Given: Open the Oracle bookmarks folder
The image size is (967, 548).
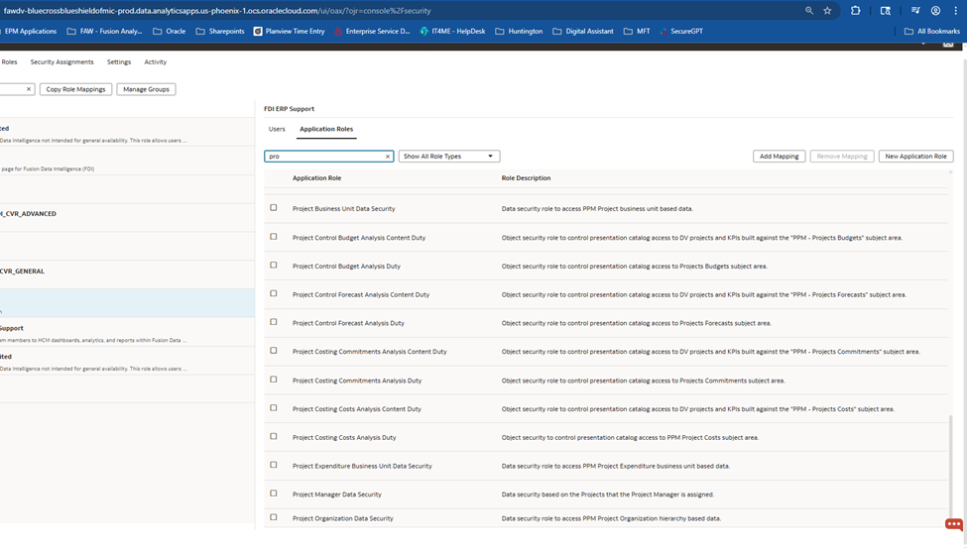Looking at the screenshot, I should click(169, 31).
